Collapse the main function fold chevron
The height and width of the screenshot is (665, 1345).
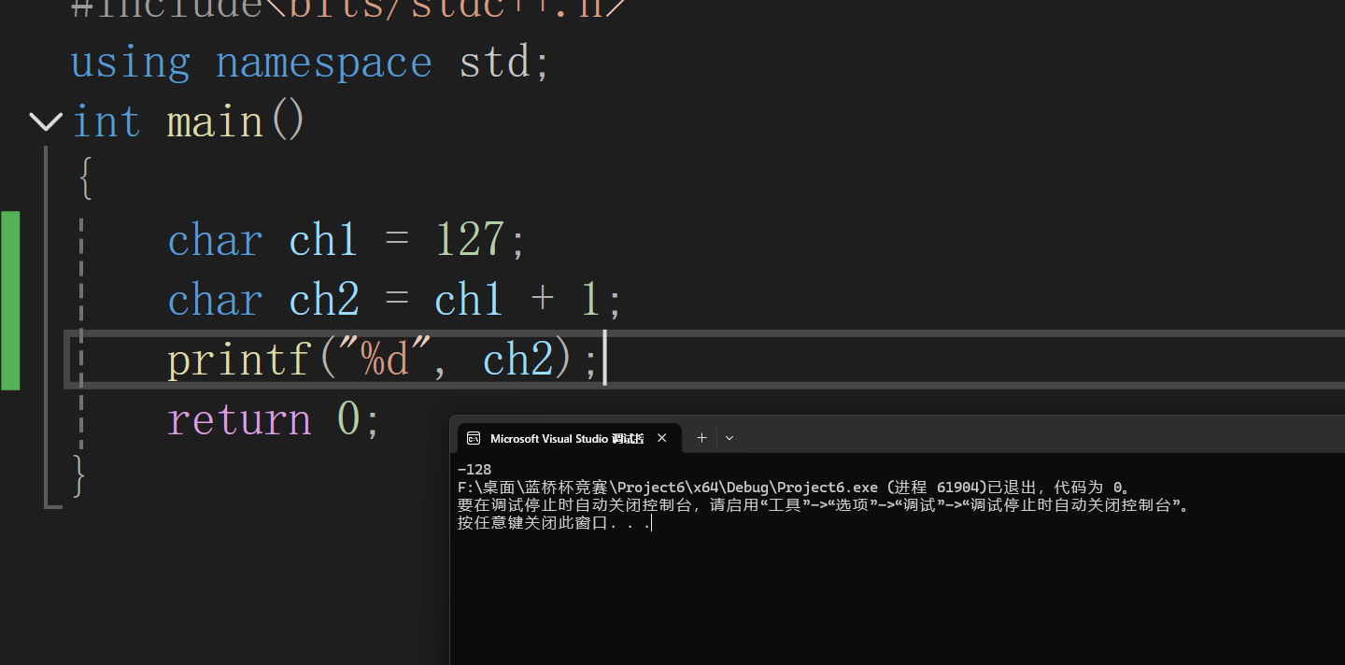45,121
